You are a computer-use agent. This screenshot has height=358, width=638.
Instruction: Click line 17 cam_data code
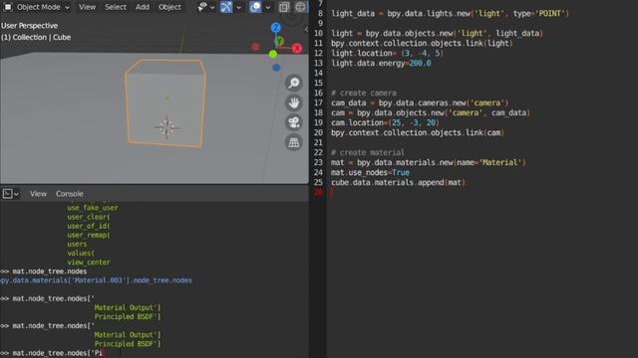click(420, 103)
